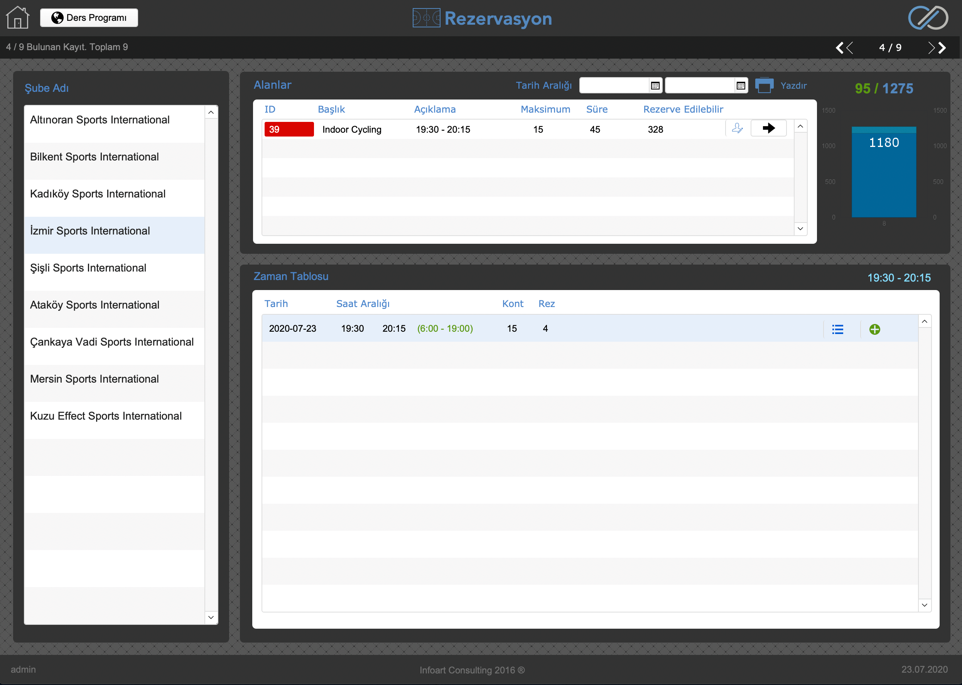Viewport: 962px width, 685px height.
Task: Jump to the first record with the double-left arrow
Action: tap(840, 48)
